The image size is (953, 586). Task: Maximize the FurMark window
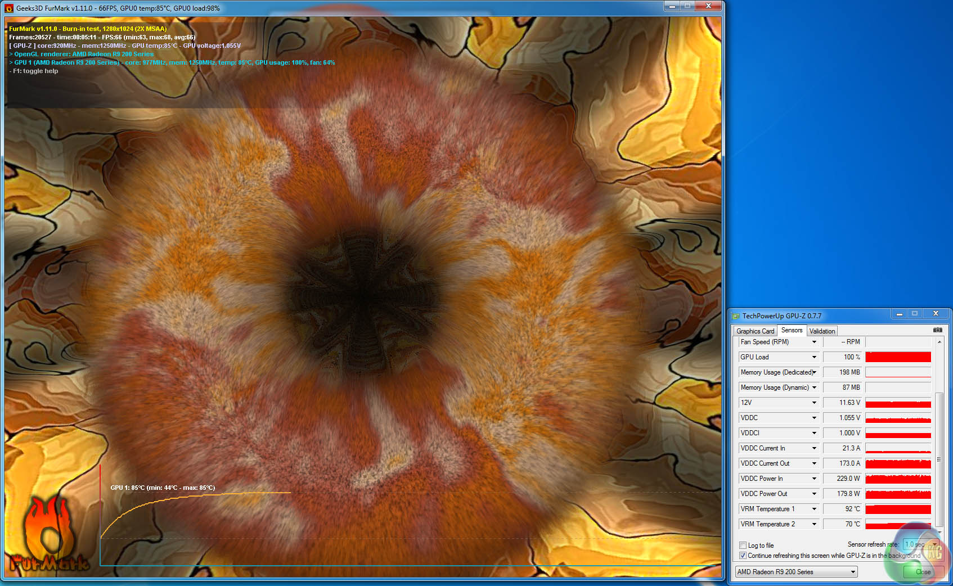687,6
